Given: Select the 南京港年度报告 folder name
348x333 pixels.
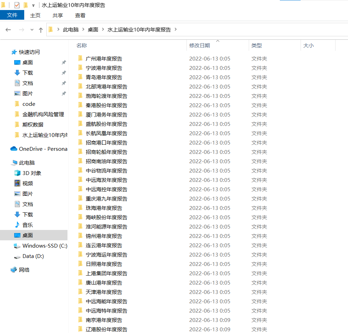Looking at the screenshot, I should [x=104, y=320].
